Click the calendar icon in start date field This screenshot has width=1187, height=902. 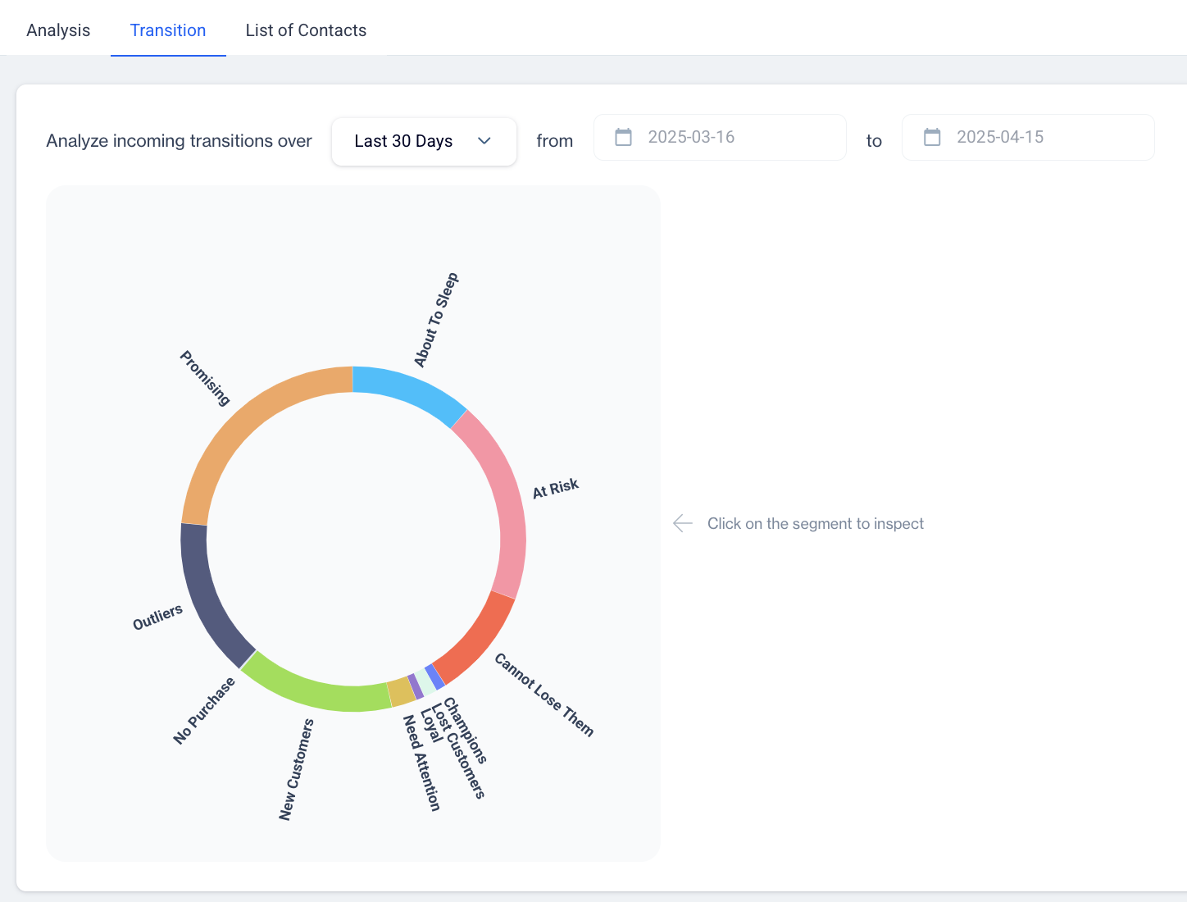click(x=623, y=137)
